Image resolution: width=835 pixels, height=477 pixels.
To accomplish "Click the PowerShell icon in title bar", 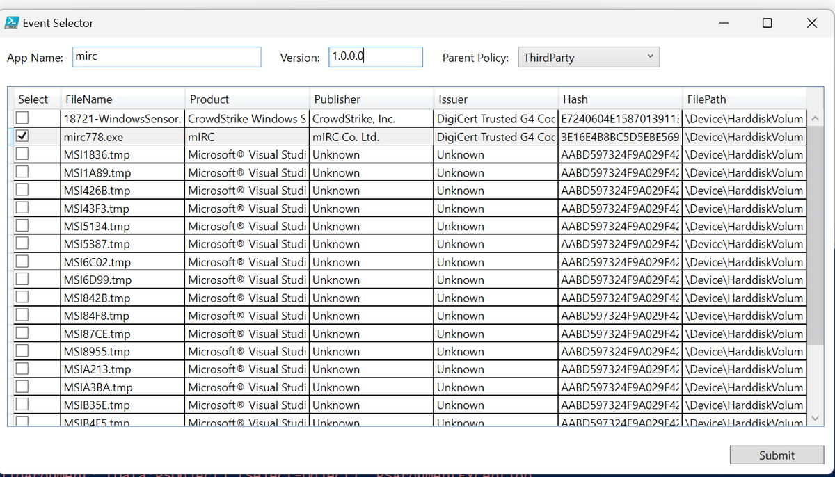I will (x=12, y=23).
